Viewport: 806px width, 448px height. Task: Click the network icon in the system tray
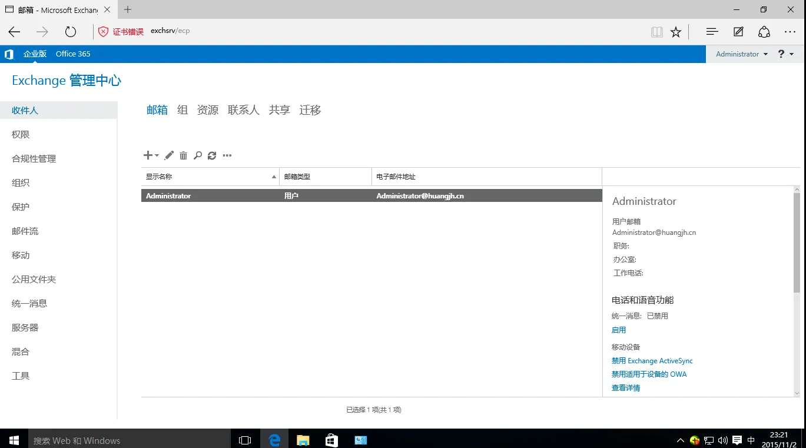[x=709, y=440]
